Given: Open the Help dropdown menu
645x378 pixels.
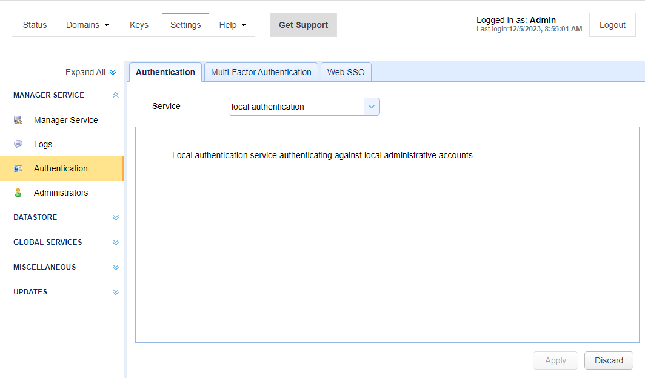Looking at the screenshot, I should [232, 25].
